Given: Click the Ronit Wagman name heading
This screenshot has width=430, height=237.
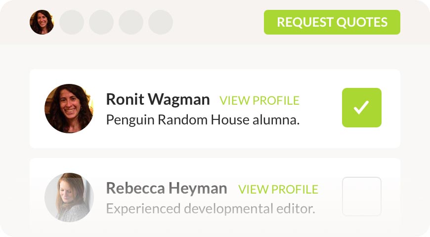Looking at the screenshot, I should (x=158, y=100).
